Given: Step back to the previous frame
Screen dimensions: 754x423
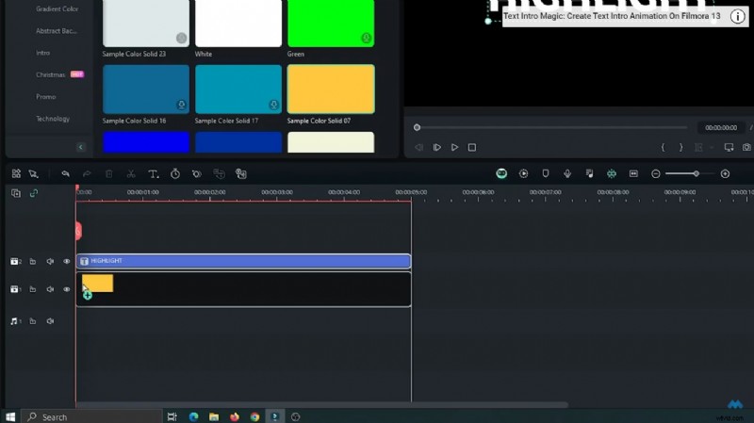Looking at the screenshot, I should coord(418,147).
